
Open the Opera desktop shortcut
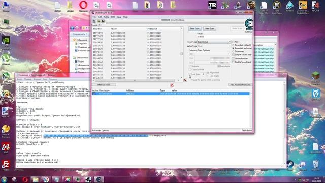click(83, 6)
